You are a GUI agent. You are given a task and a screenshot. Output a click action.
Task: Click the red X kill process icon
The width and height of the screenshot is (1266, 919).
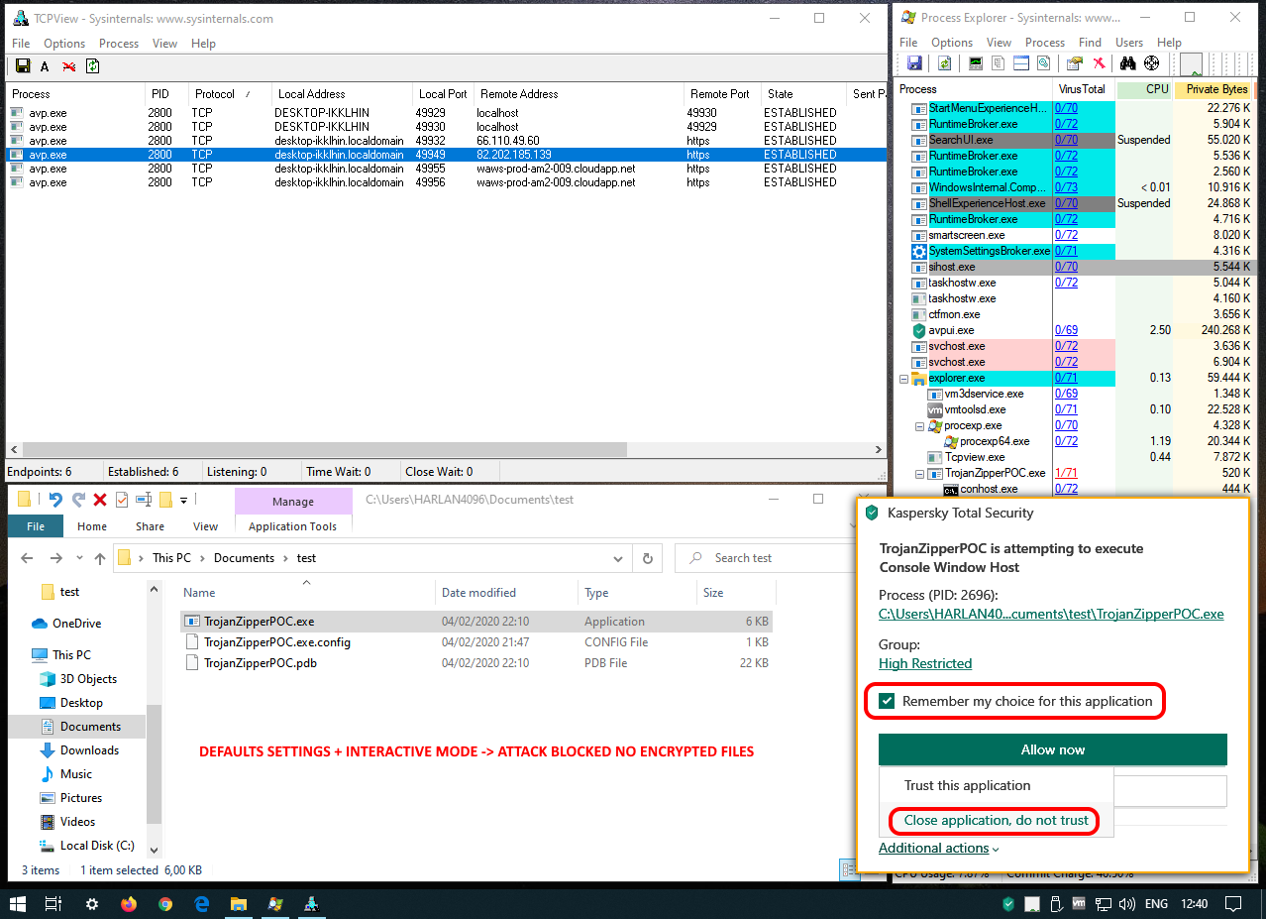tap(1099, 63)
